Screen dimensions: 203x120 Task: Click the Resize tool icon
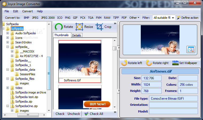pyautogui.click(x=79, y=27)
